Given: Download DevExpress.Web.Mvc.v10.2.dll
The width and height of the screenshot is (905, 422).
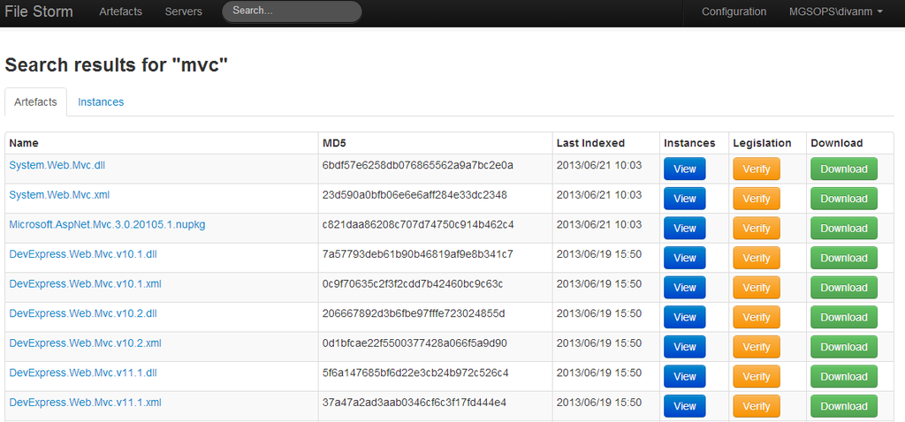Looking at the screenshot, I should pos(844,317).
